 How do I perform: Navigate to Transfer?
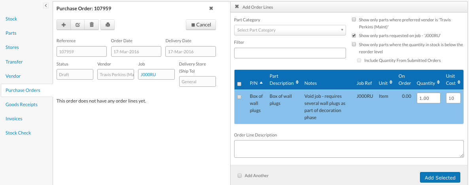coord(14,62)
